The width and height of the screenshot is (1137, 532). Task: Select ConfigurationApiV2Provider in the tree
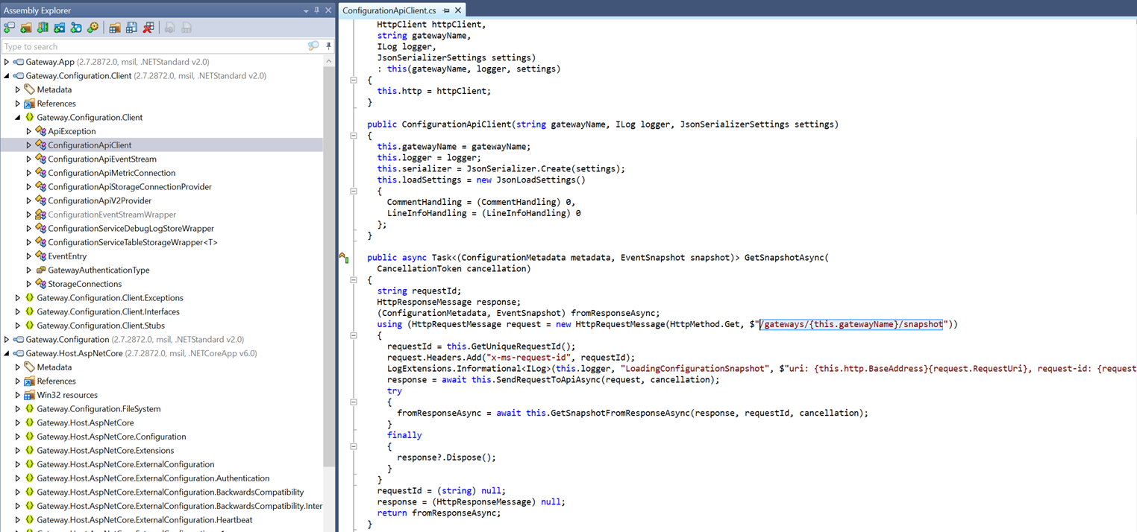[x=99, y=200]
